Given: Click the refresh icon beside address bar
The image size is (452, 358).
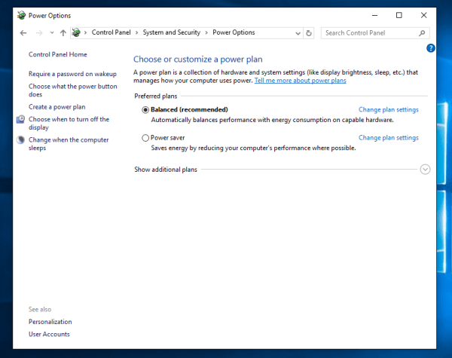Looking at the screenshot, I should 309,33.
